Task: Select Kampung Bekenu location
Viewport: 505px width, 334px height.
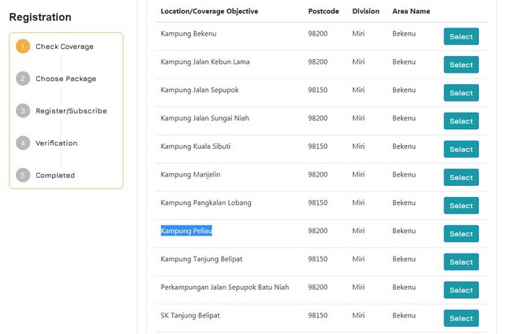Action: click(x=461, y=36)
